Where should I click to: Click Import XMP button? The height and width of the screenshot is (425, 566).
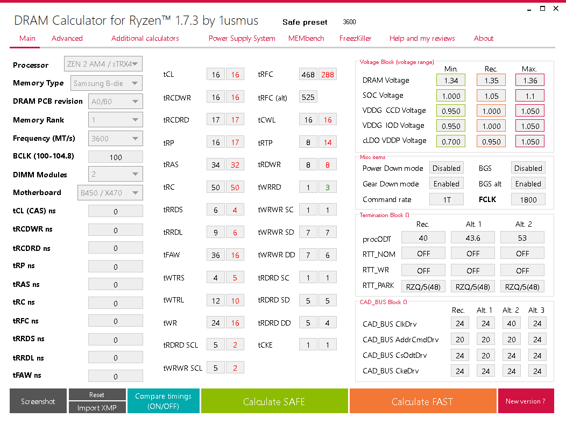pyautogui.click(x=97, y=407)
